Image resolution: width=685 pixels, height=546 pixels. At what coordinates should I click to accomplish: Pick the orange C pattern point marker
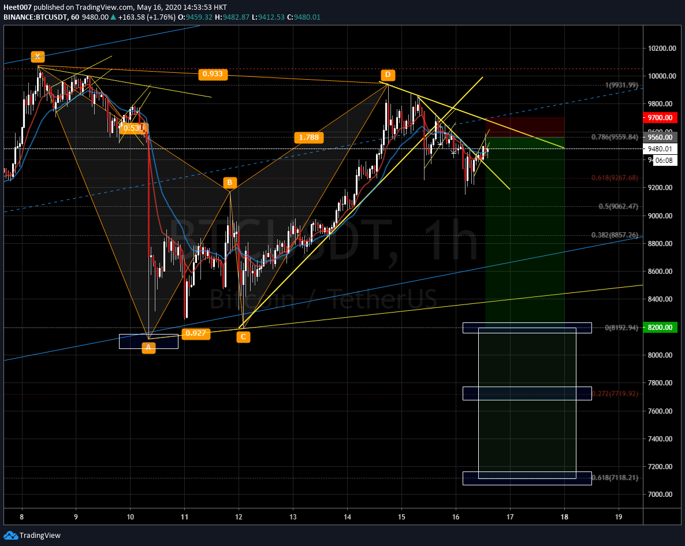pos(243,337)
